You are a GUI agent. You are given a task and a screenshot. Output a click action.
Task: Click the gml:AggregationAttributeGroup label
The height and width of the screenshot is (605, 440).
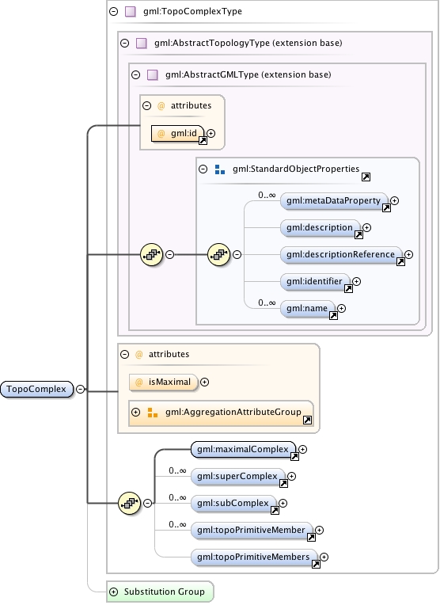(233, 412)
